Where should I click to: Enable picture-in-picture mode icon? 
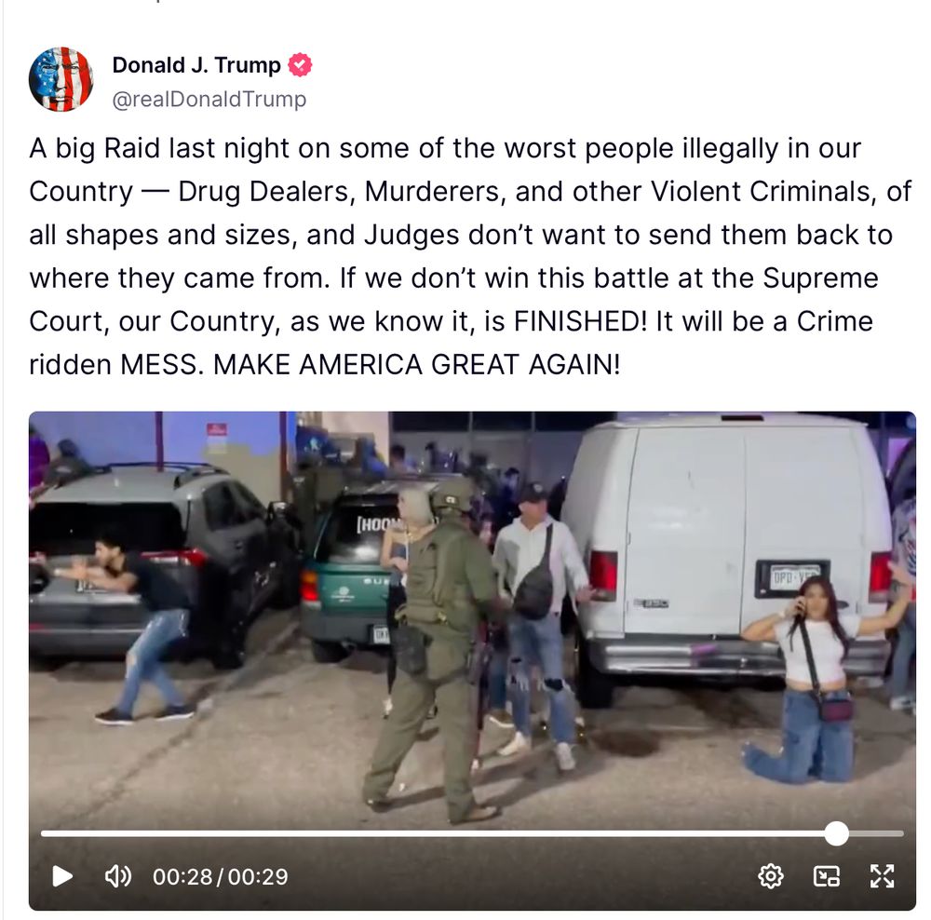827,876
